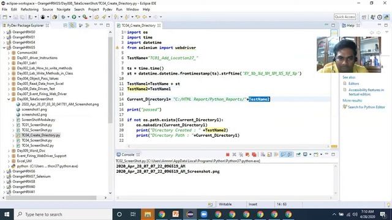
Task: Open the New file dropdown arrow
Action: tap(10, 17)
